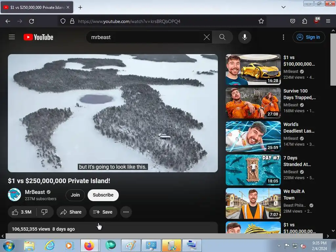
Task: Open 7 Days Stranded At Sea thumbnail
Action: 253,170
